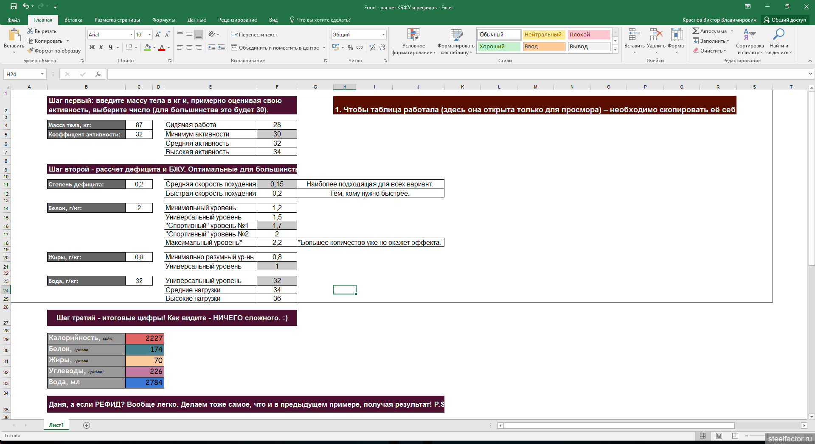Open the font size dropdown showing 10
The image size is (815, 444).
(x=149, y=35)
